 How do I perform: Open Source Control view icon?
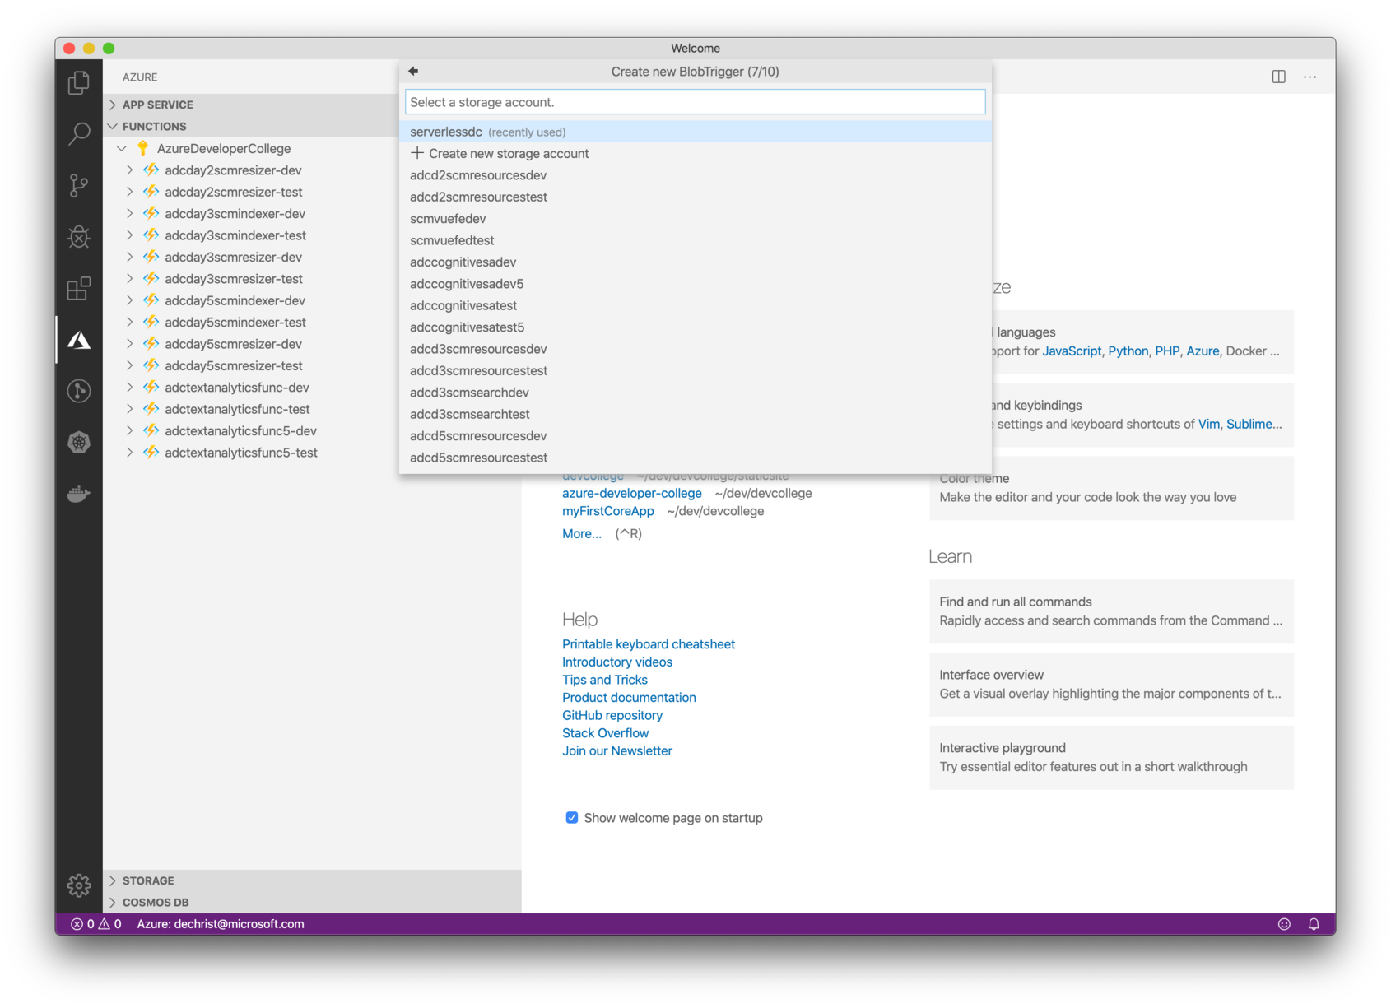[78, 186]
